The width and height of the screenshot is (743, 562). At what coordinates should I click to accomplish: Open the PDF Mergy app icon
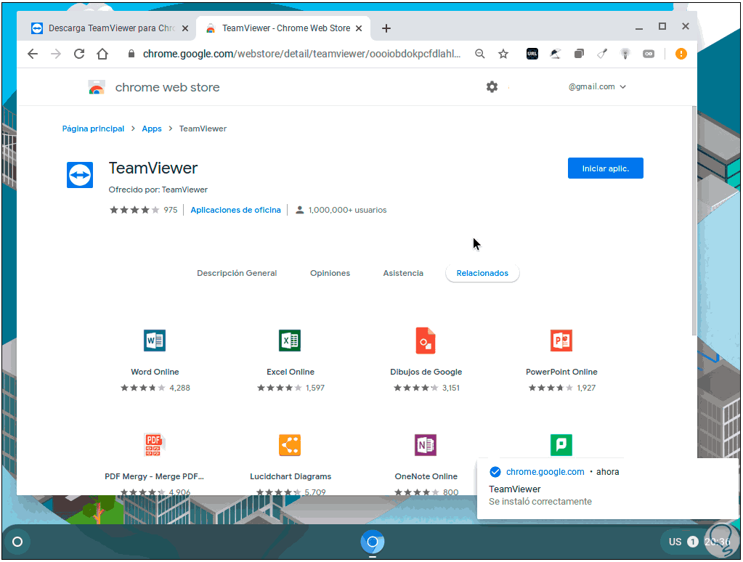(153, 444)
